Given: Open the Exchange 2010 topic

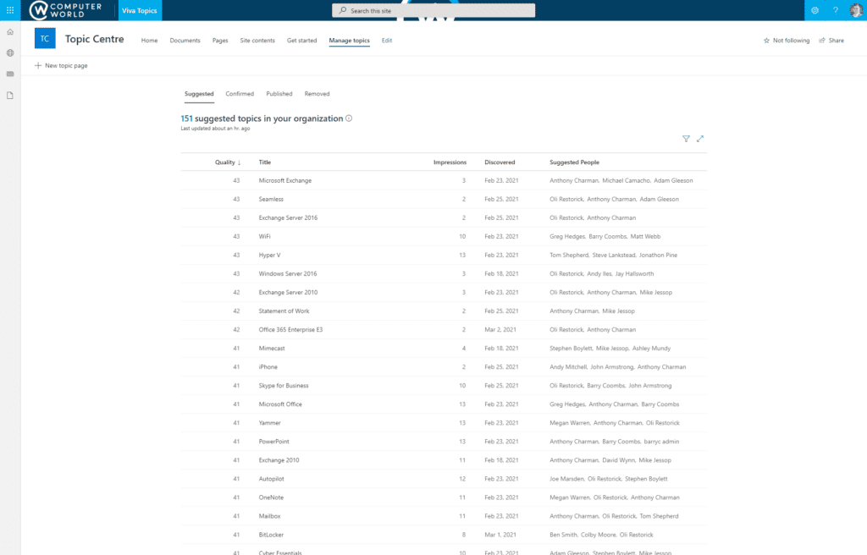Looking at the screenshot, I should [279, 460].
